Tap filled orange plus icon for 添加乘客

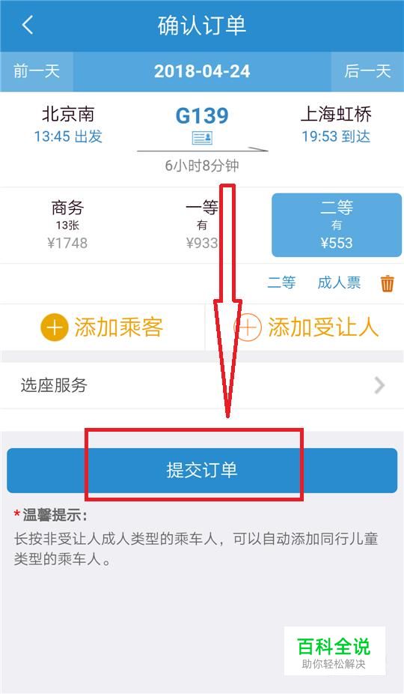[55, 328]
